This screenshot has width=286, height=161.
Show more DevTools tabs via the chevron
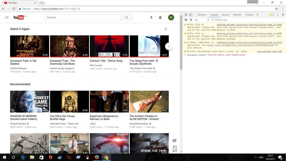coord(257,15)
